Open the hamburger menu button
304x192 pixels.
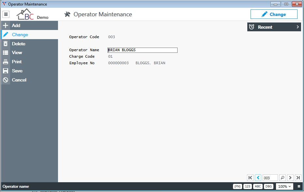pyautogui.click(x=6, y=14)
